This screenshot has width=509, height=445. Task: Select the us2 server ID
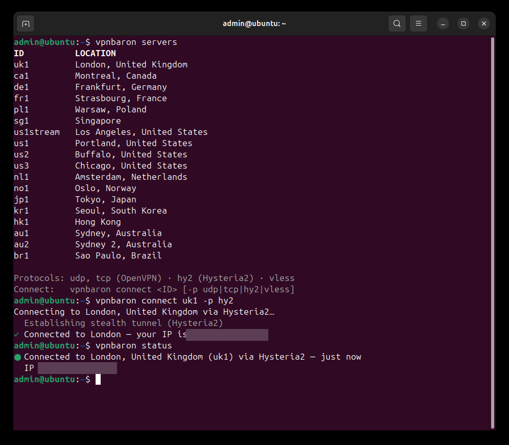click(x=21, y=154)
